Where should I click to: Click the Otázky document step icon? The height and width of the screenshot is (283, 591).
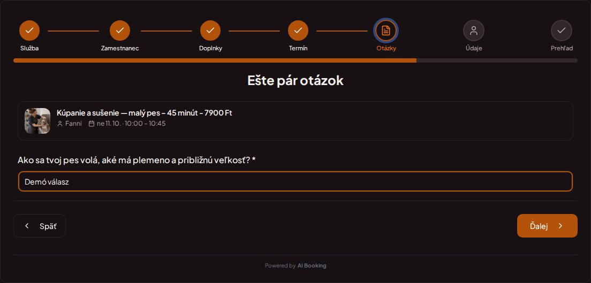click(386, 30)
